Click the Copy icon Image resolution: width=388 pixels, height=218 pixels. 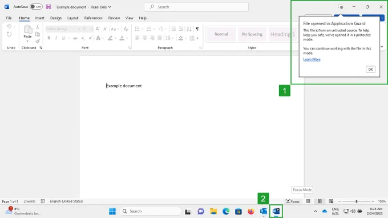[38, 34]
